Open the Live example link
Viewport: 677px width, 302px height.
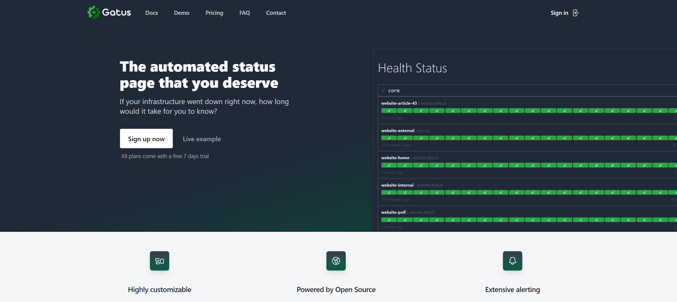tap(202, 139)
